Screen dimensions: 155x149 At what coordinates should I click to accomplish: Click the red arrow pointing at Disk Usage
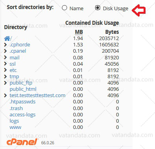138,10
